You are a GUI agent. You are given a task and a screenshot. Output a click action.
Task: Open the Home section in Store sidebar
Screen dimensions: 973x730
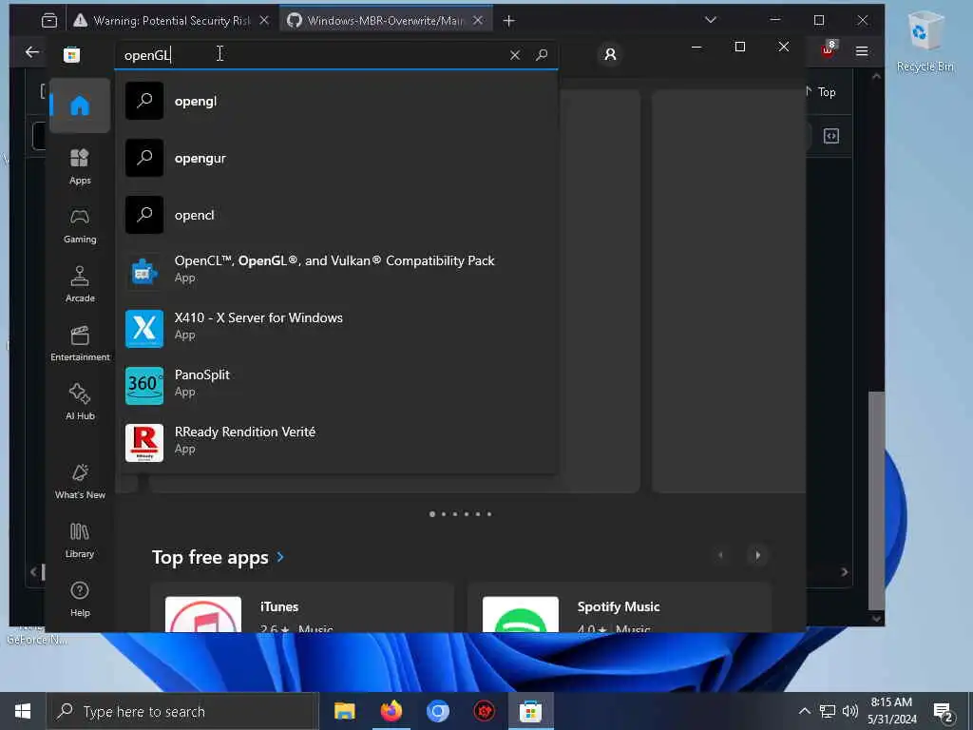pos(80,106)
